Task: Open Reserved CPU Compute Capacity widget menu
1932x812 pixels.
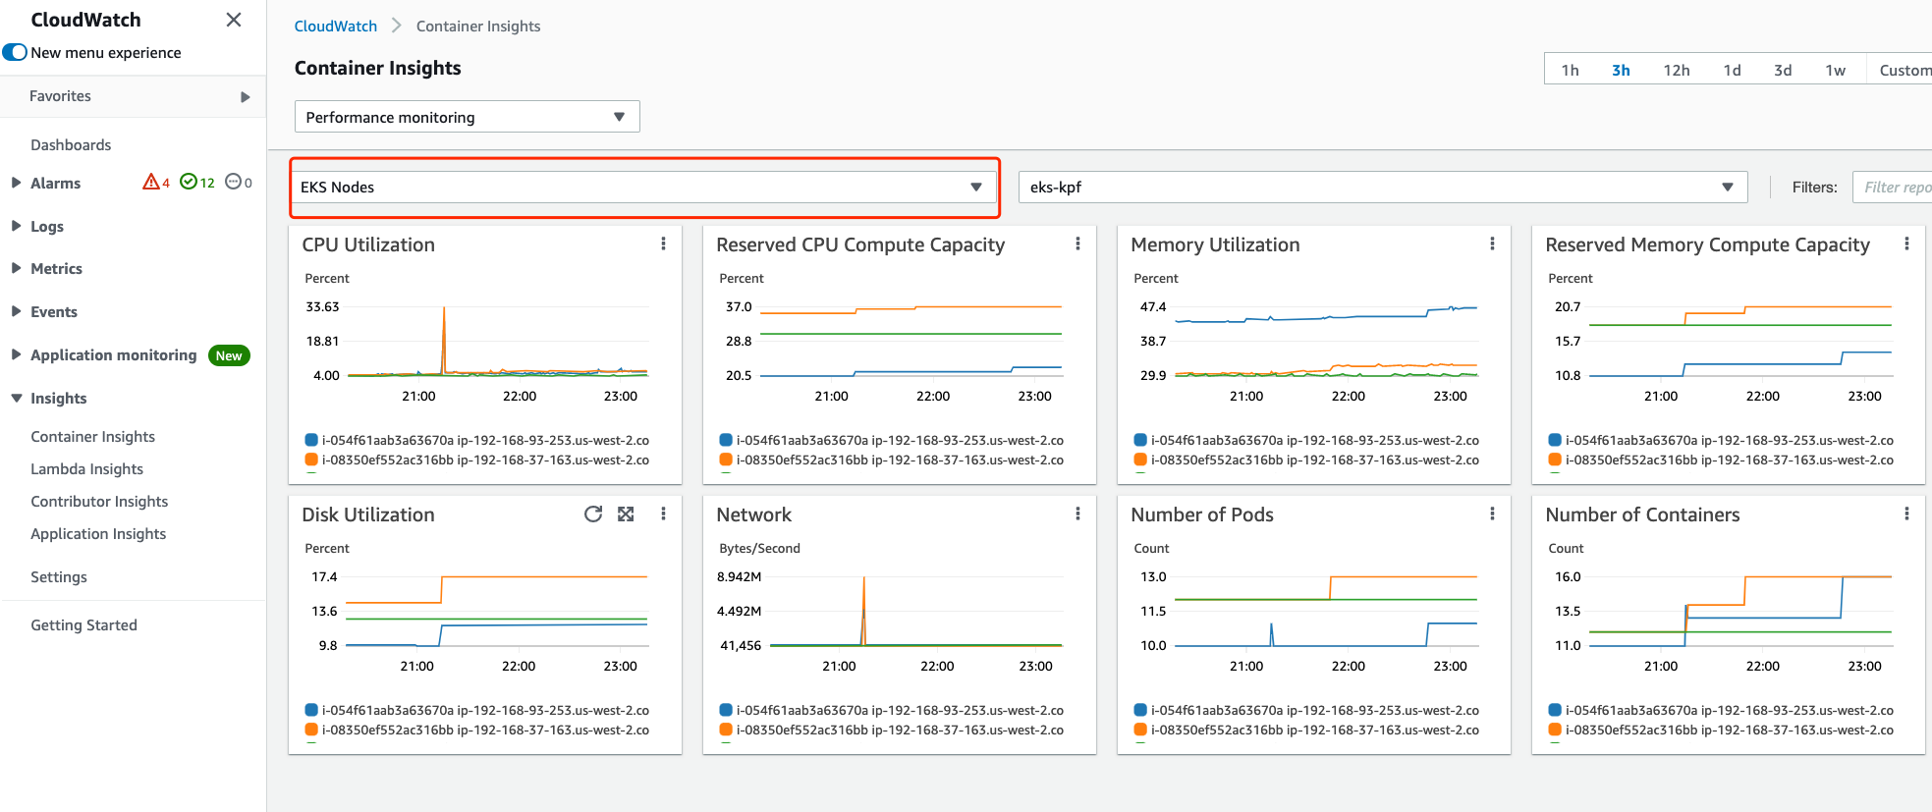Action: (x=1077, y=244)
